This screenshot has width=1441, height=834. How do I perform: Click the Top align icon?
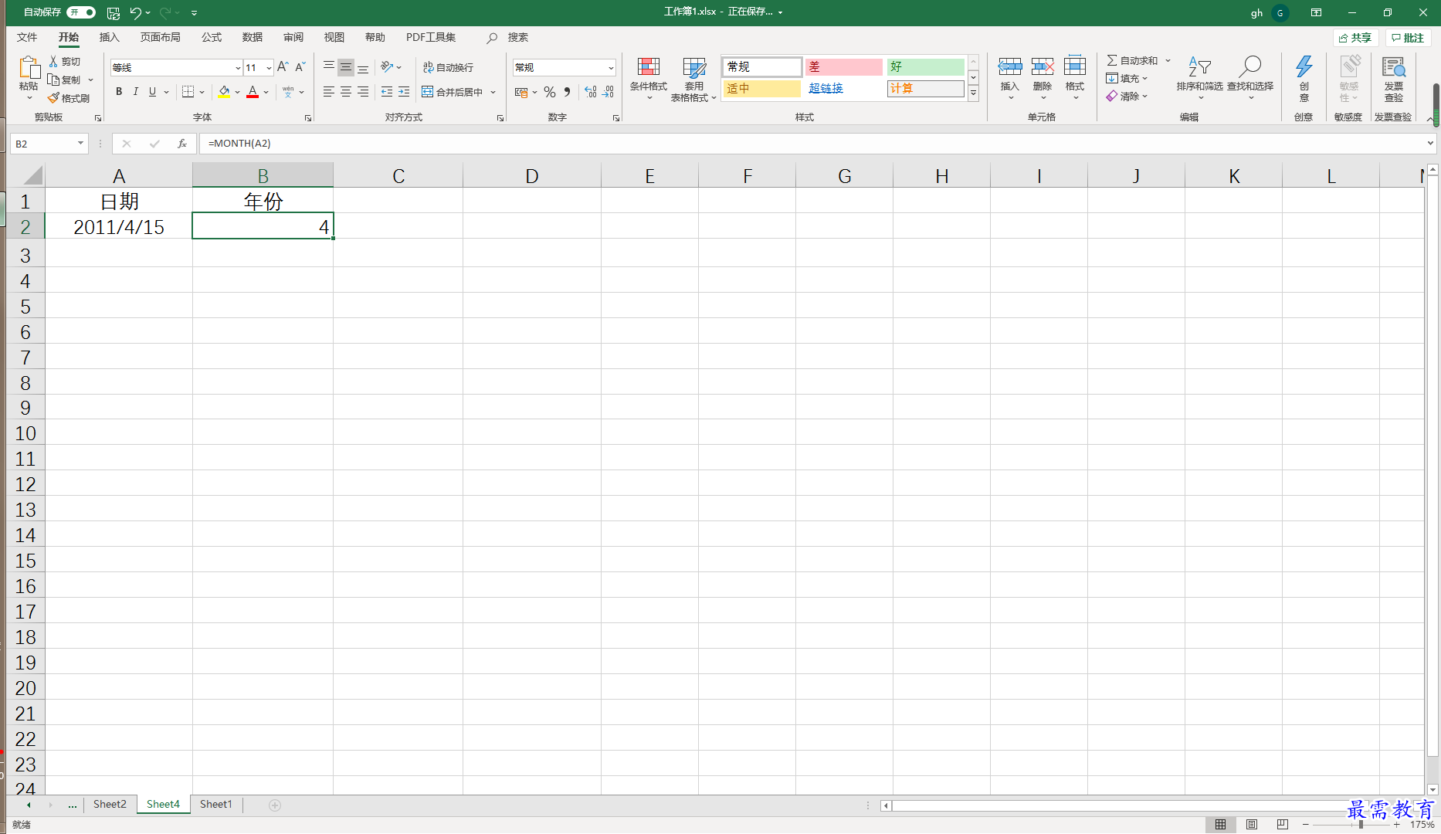coord(328,67)
